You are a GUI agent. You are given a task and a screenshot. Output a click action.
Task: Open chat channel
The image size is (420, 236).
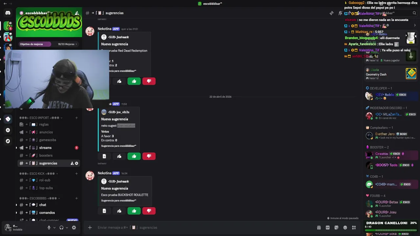pyautogui.click(x=49, y=205)
